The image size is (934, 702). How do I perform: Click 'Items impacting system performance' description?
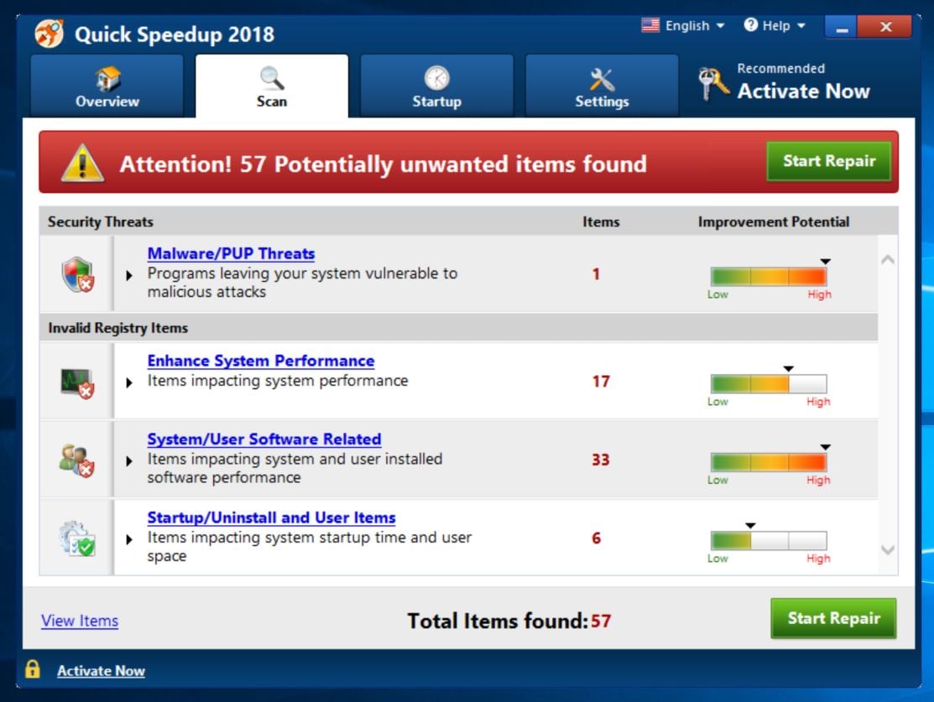(278, 381)
